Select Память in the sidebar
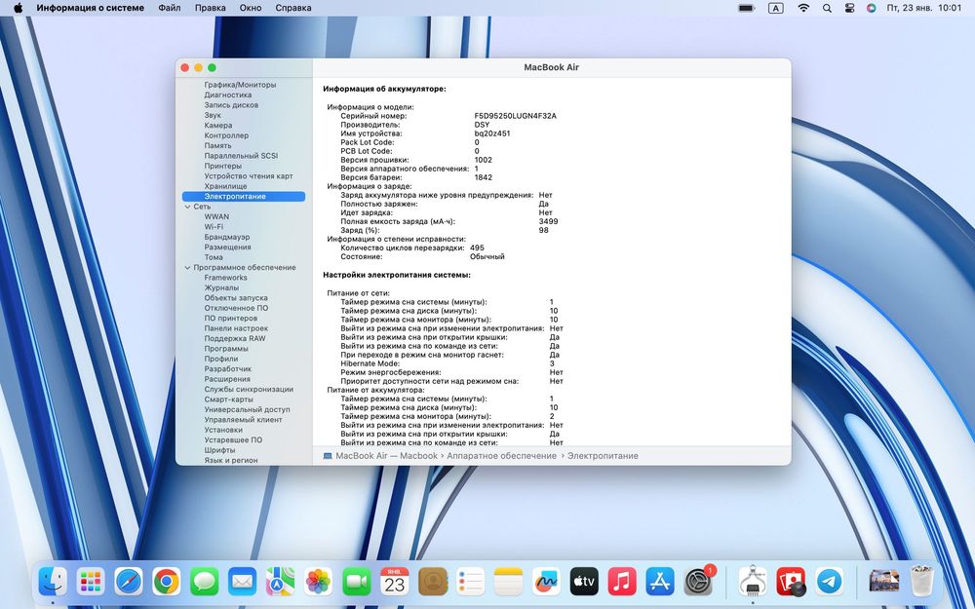 click(217, 145)
